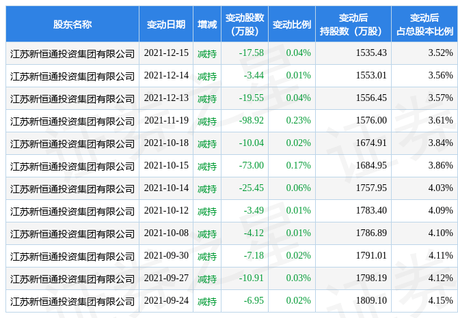Image resolution: width=458 pixels, height=318 pixels.
Task: Click the total share ratio 4.12%
Action: [x=440, y=278]
